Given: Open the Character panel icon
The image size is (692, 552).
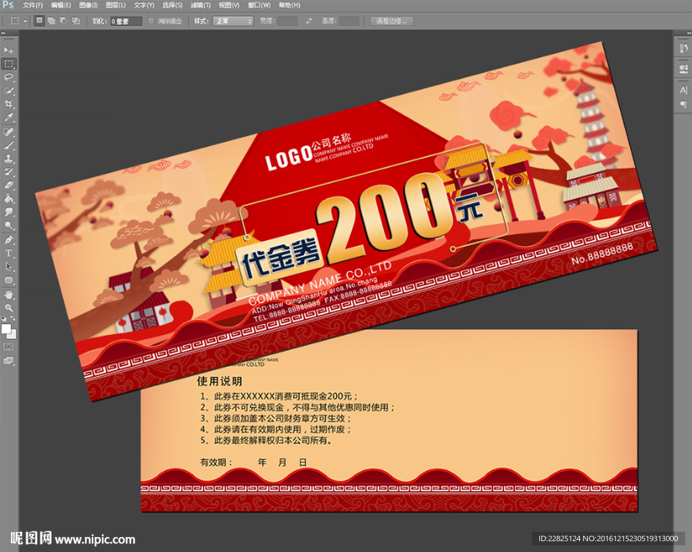Looking at the screenshot, I should pyautogui.click(x=684, y=90).
